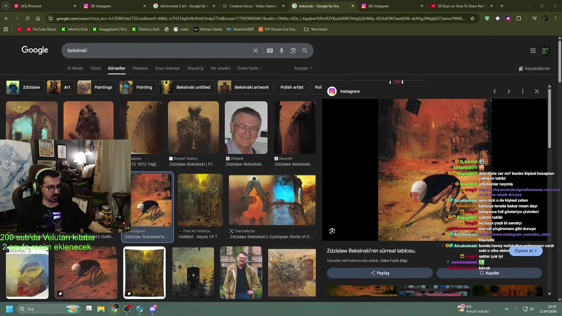Click the Paylaş share button

(380, 273)
